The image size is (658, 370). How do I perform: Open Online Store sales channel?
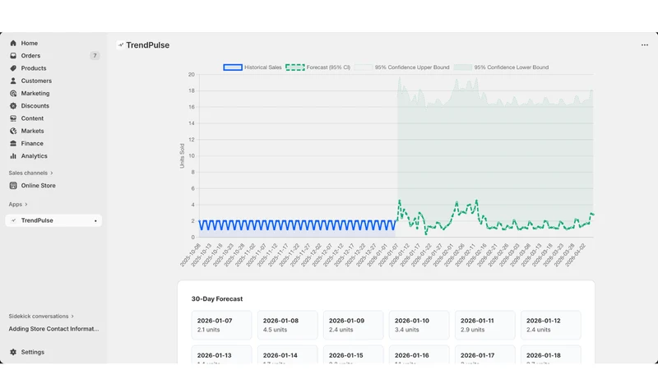coord(53,186)
